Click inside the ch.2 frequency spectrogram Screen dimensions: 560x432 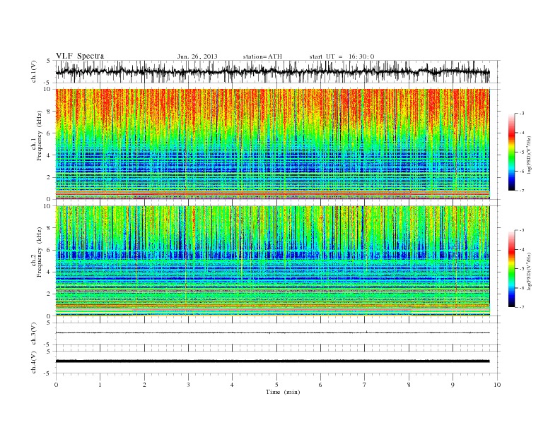tap(272, 261)
